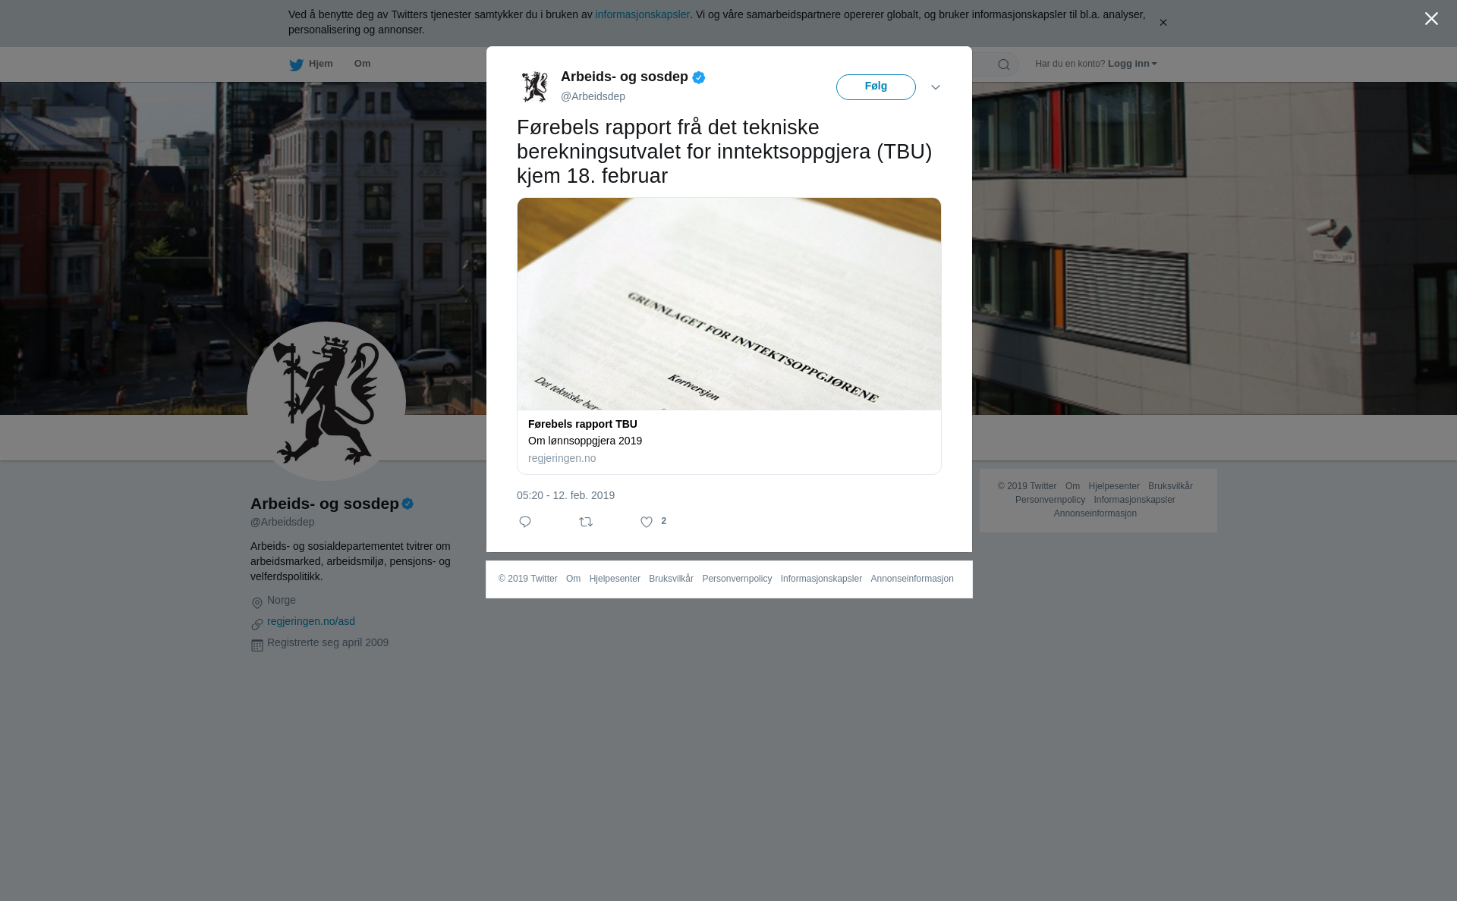Click the reply speech bubble icon

525,522
